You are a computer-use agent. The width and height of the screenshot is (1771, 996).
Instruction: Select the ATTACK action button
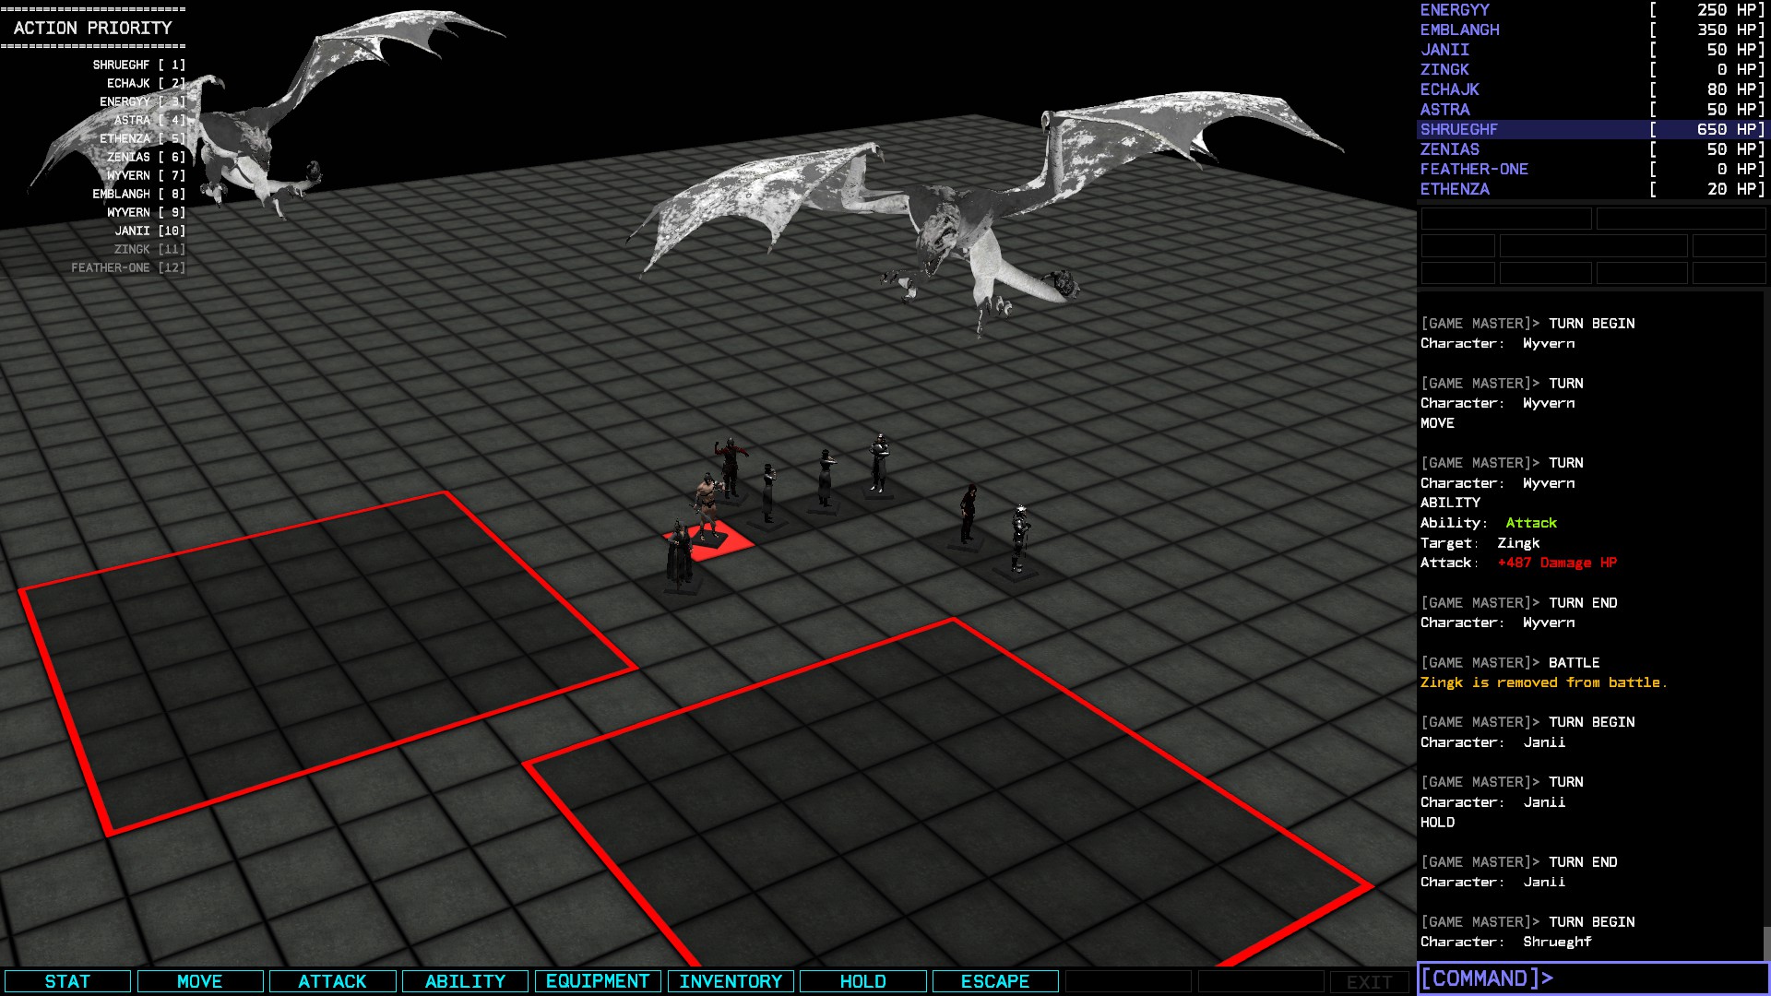[x=332, y=981]
